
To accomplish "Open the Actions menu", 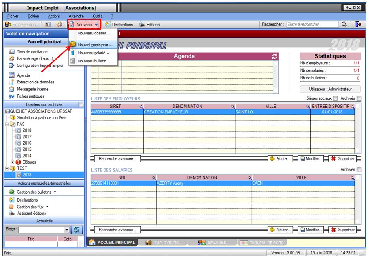I will click(54, 16).
